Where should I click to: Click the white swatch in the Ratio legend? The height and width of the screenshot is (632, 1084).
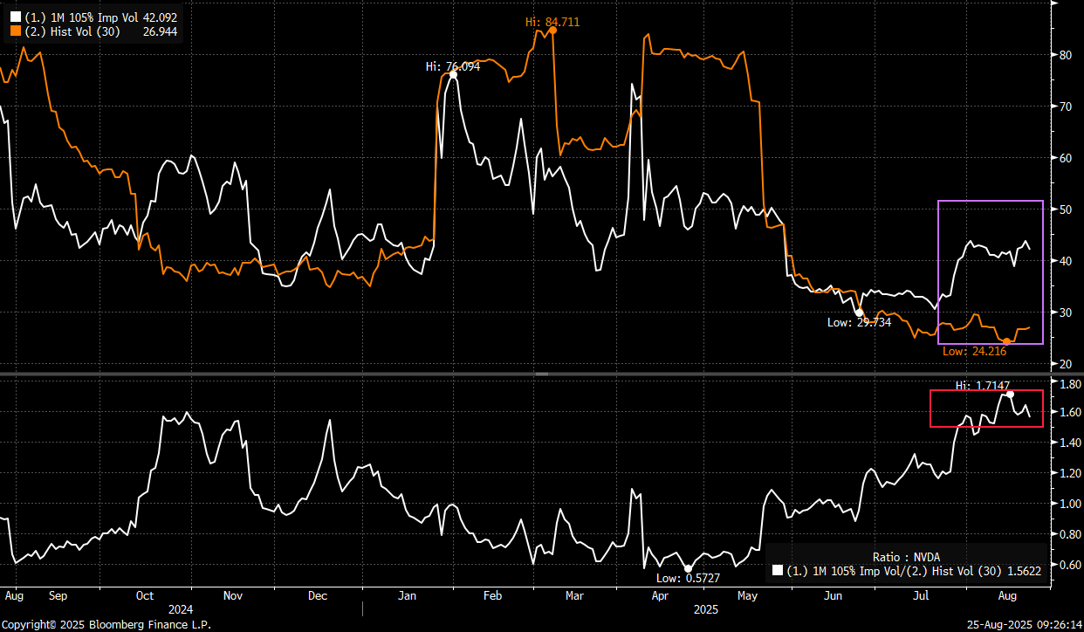pos(778,572)
